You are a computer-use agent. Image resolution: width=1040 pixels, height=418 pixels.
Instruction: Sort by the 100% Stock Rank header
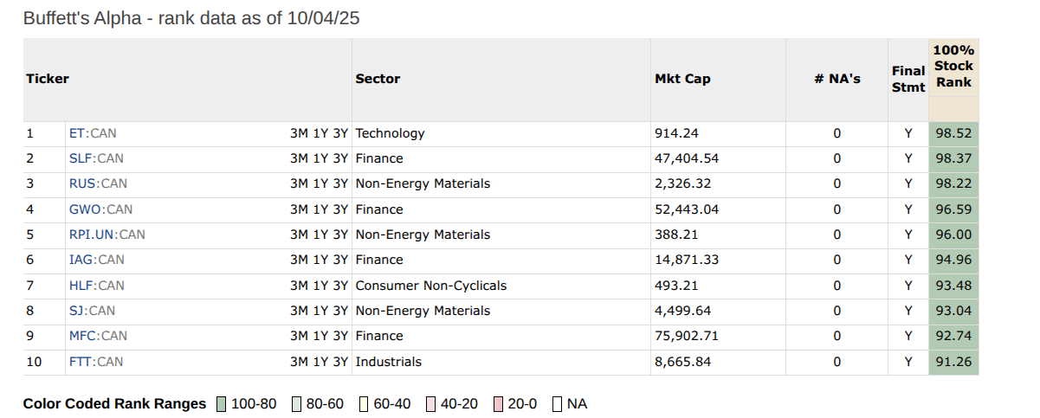pyautogui.click(x=953, y=67)
